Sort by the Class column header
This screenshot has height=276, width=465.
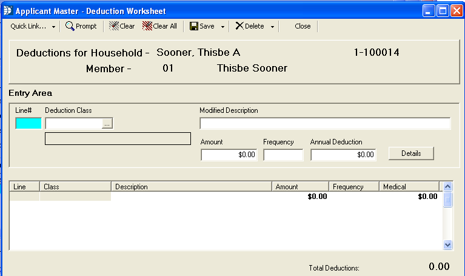(75, 187)
